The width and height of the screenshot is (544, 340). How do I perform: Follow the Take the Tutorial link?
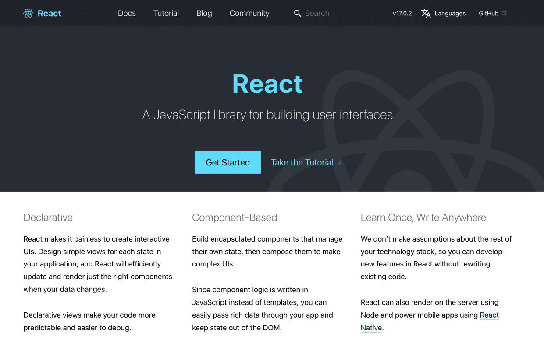point(302,162)
